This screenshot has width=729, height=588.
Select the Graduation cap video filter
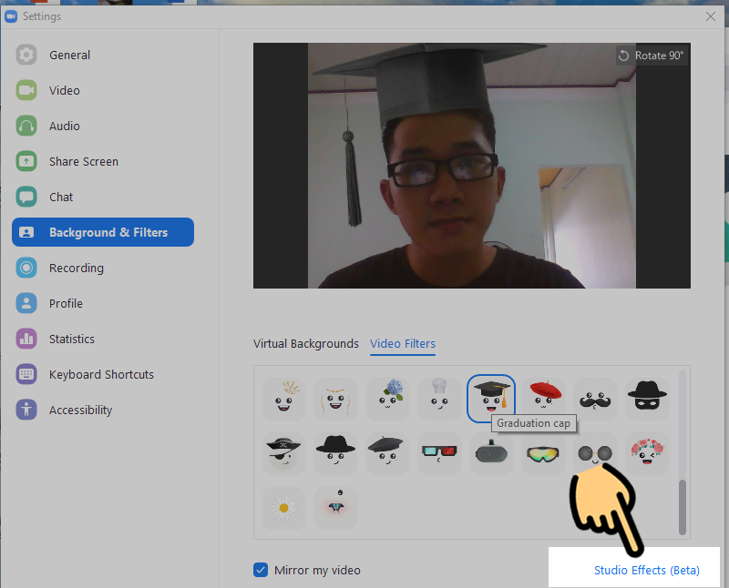click(491, 397)
